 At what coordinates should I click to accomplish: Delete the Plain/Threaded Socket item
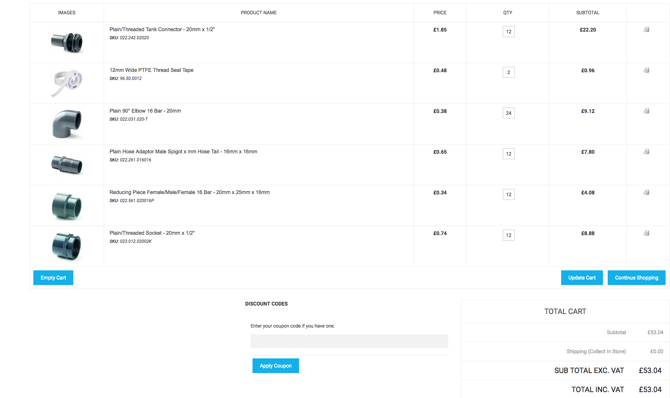tap(647, 233)
